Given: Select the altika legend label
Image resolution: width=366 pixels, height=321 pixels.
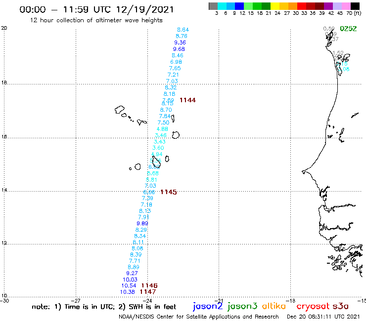Looking at the screenshot, I should (x=274, y=306).
